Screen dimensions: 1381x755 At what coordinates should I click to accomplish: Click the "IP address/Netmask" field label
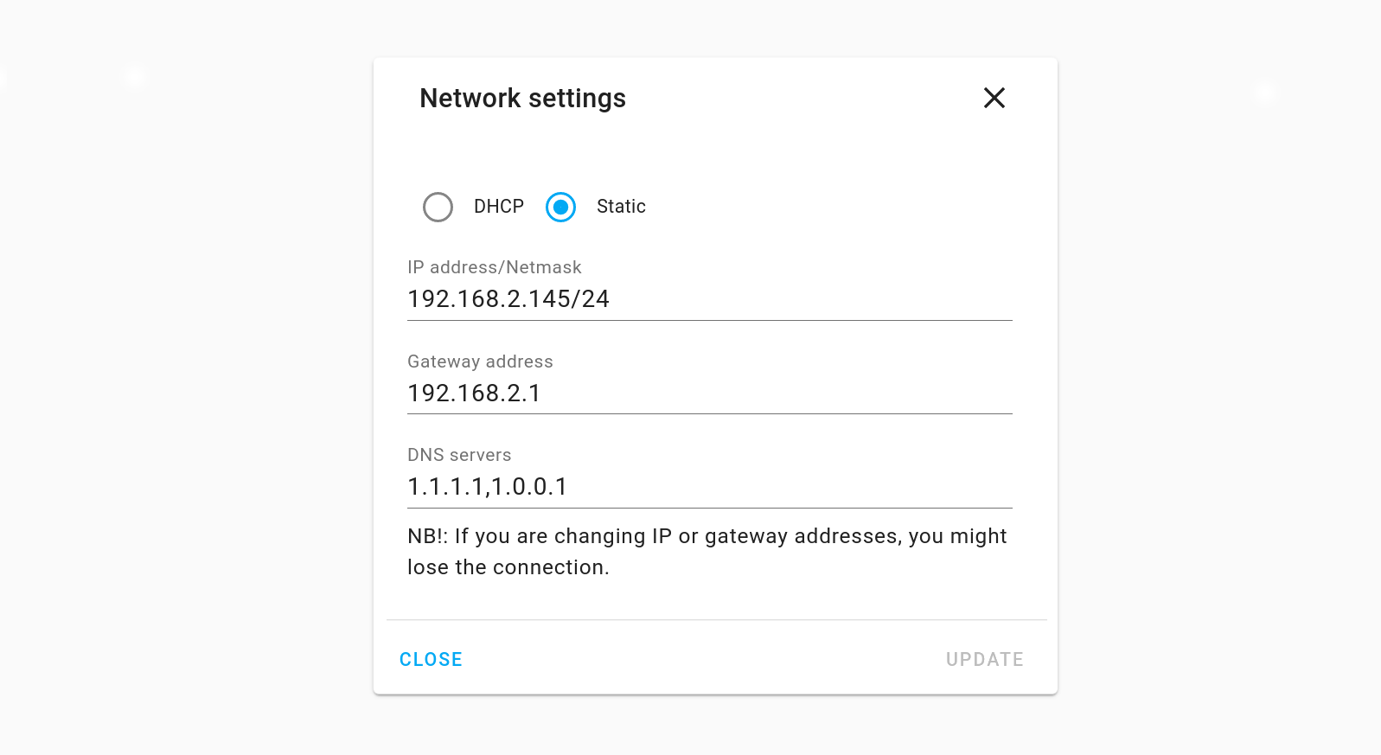pos(494,267)
